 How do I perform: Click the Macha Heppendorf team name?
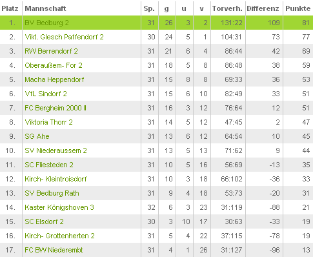coord(54,79)
